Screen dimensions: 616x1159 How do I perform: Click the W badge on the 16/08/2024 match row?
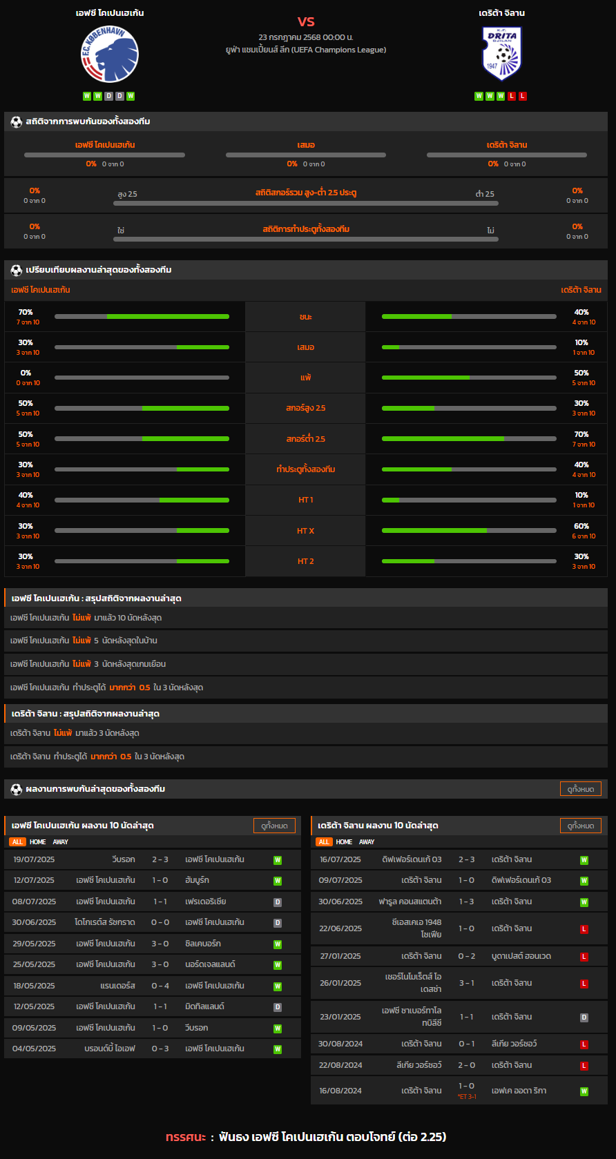(584, 1091)
